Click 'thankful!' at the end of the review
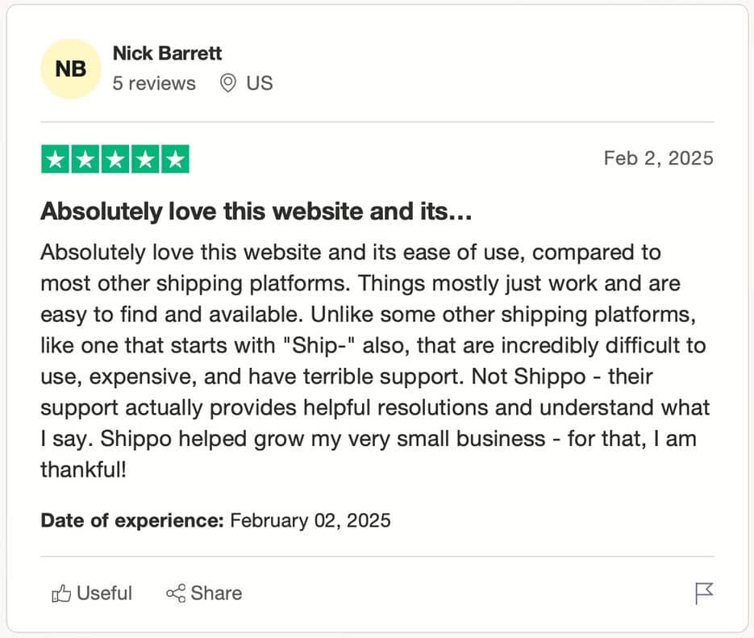This screenshot has width=754, height=638. tap(83, 469)
